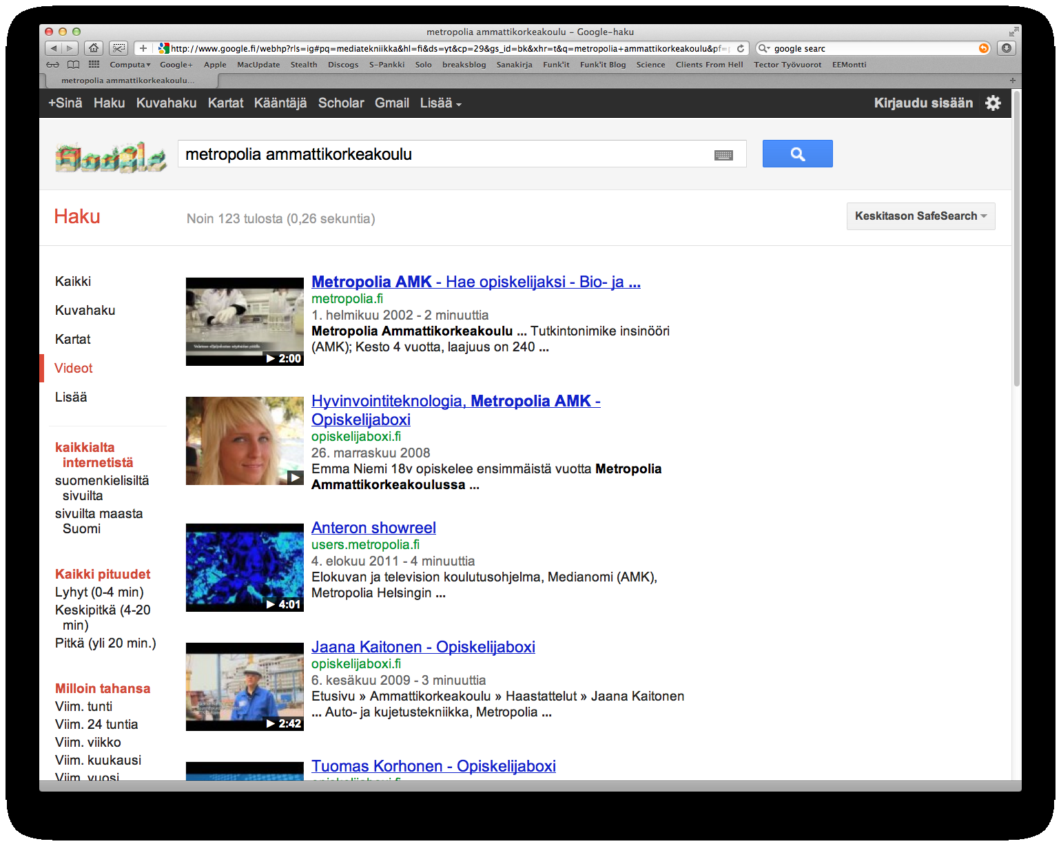Open the Downloads button in Safari toolbar
Screen dimensions: 1061x846
tap(1007, 48)
